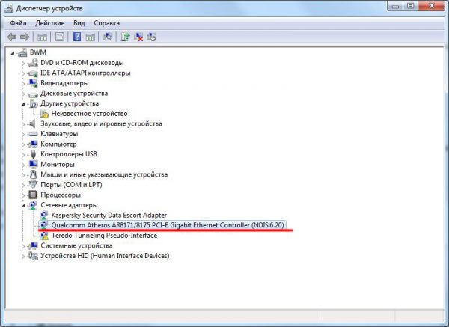449x327 pixels.
Task: Expand DVD и CD-ROM дисководы
Action: pos(23,63)
